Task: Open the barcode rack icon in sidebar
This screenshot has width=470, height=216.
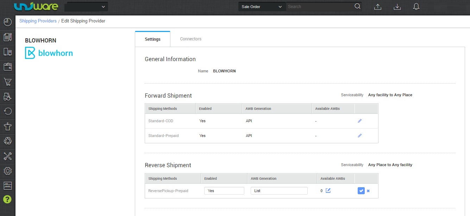Action: click(x=7, y=185)
